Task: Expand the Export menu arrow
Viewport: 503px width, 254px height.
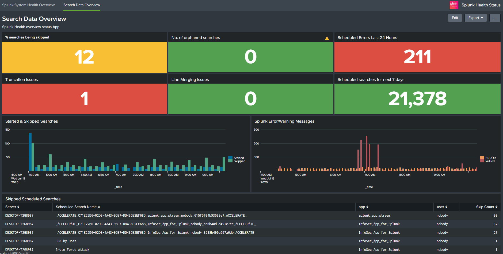Action: pyautogui.click(x=482, y=18)
